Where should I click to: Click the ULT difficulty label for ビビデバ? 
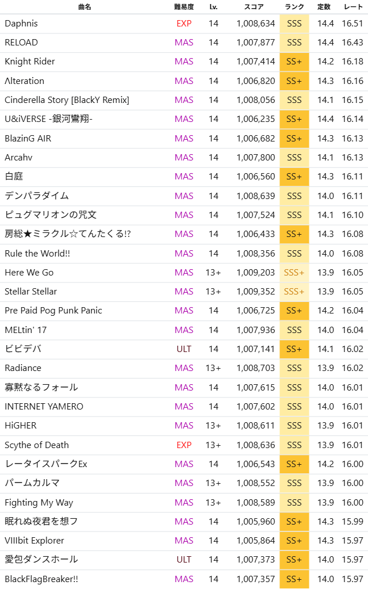184,349
